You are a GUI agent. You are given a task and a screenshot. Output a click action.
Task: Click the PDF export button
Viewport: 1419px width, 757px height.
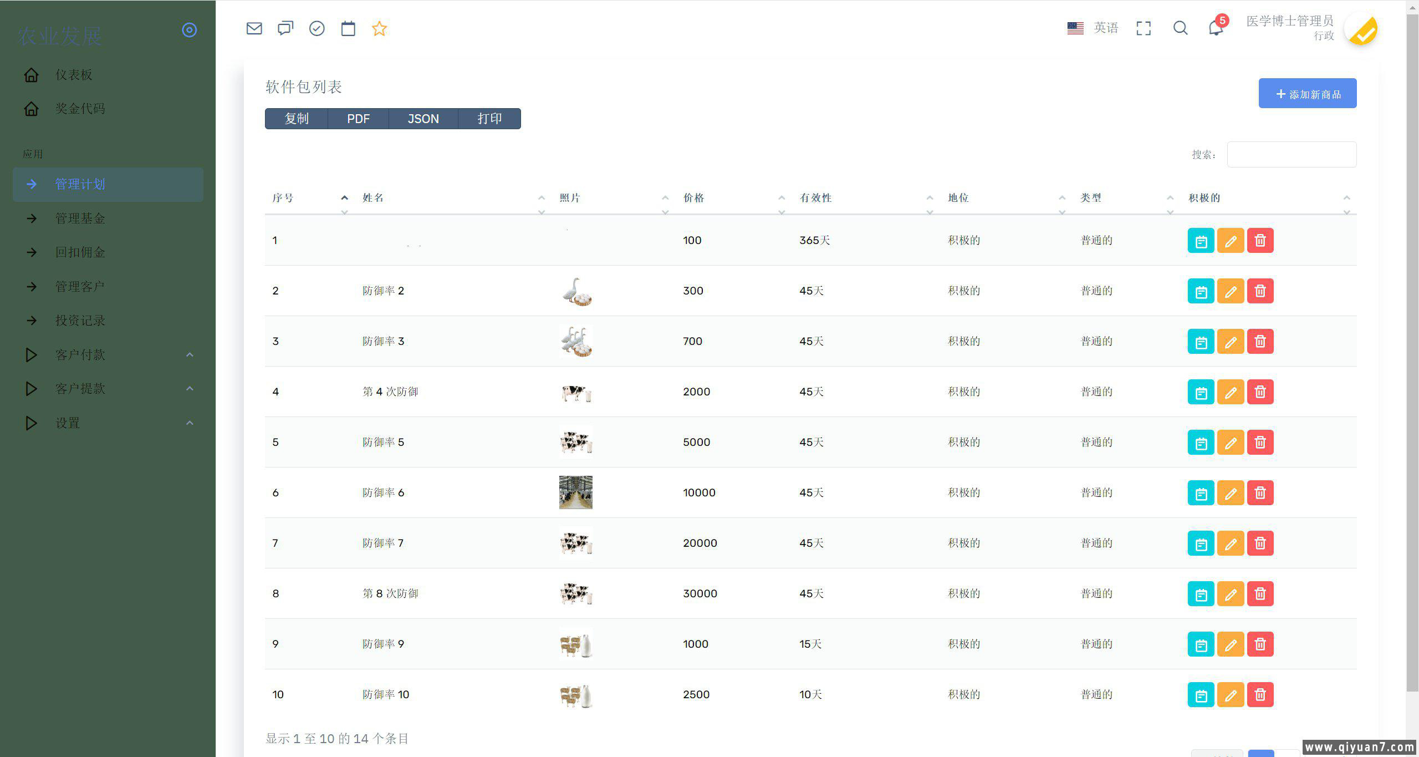(x=358, y=119)
